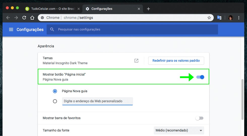The width and height of the screenshot is (247, 136).
Task: Expand the Tamanho da fonte dropdown
Action: [x=179, y=130]
